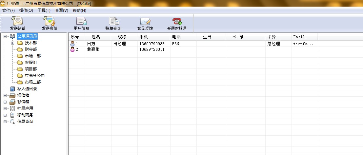Expand the 彩信箱 tree node

pyautogui.click(x=5, y=102)
